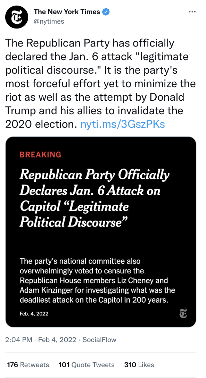Click the @nytimes handle
The image size is (206, 378).
[x=49, y=22]
